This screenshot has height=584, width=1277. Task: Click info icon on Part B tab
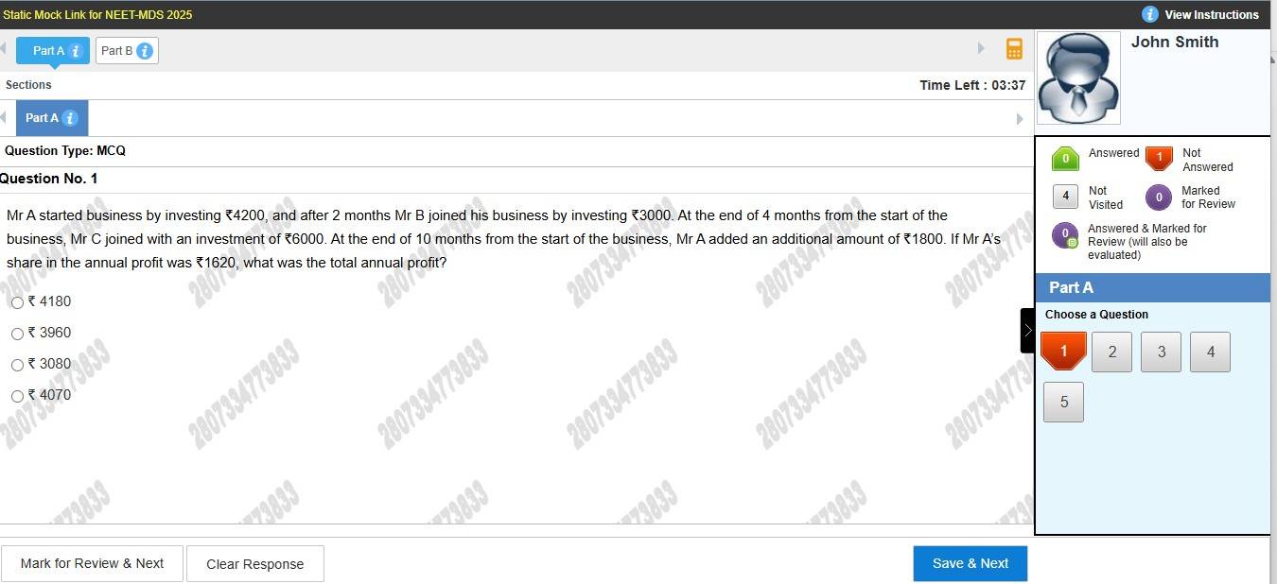click(145, 51)
